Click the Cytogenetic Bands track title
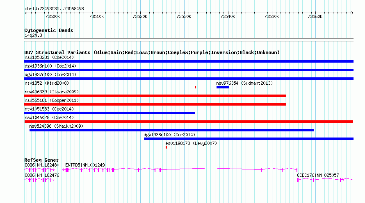This screenshot has width=365, height=203. [49, 30]
